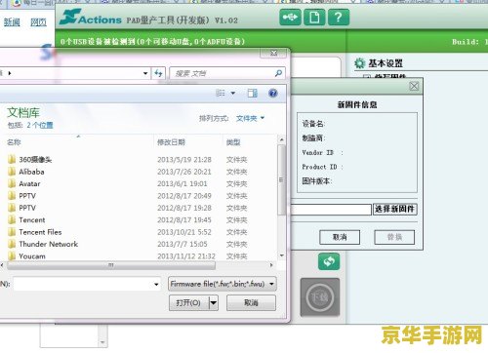488x353 pixels.
Task: Click the file dialog help icon
Action: 273,94
